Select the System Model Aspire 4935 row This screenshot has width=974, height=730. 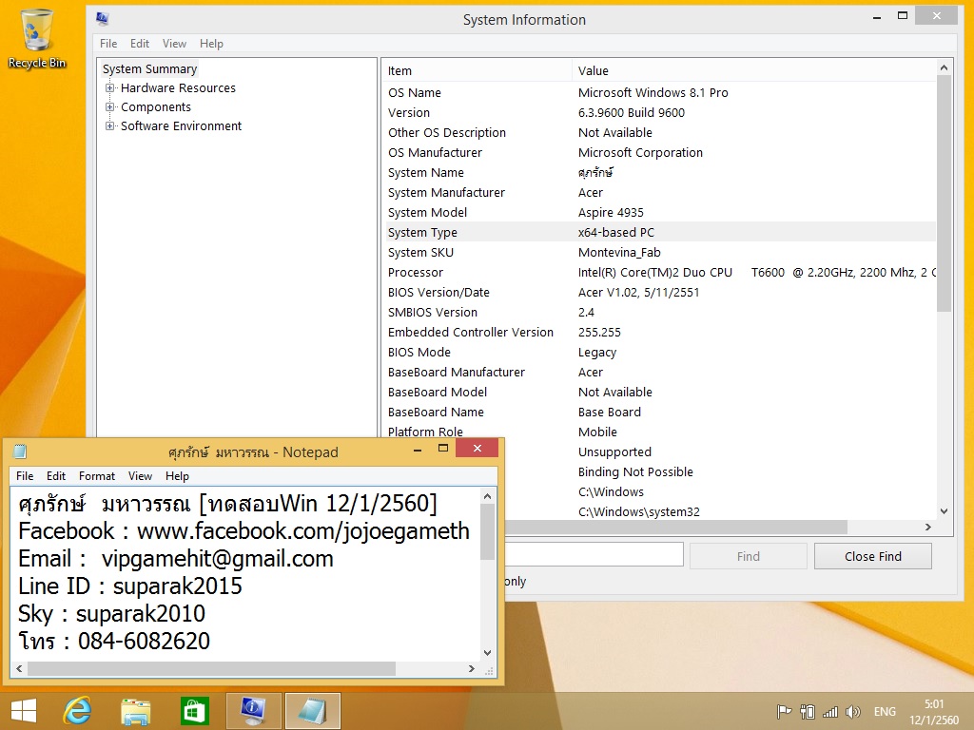click(660, 212)
